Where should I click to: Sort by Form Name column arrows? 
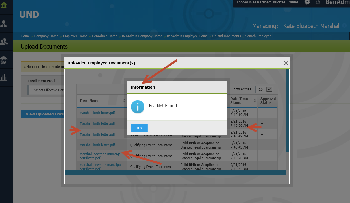[x=124, y=101]
